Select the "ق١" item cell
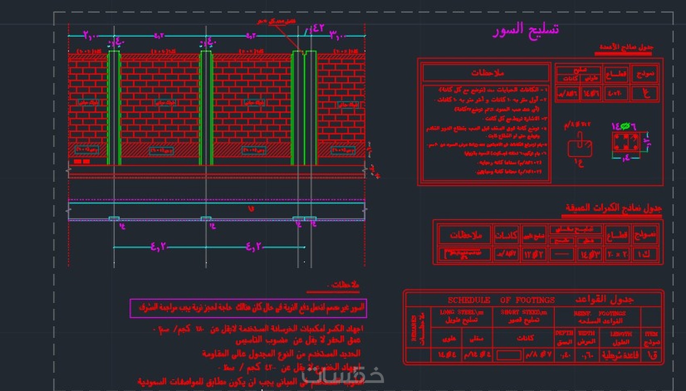 click(x=652, y=356)
